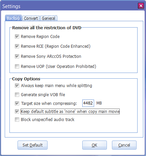The image size is (146, 156).
Task: Click the Remove Sony ARccOS Protection label
Action: click(51, 56)
